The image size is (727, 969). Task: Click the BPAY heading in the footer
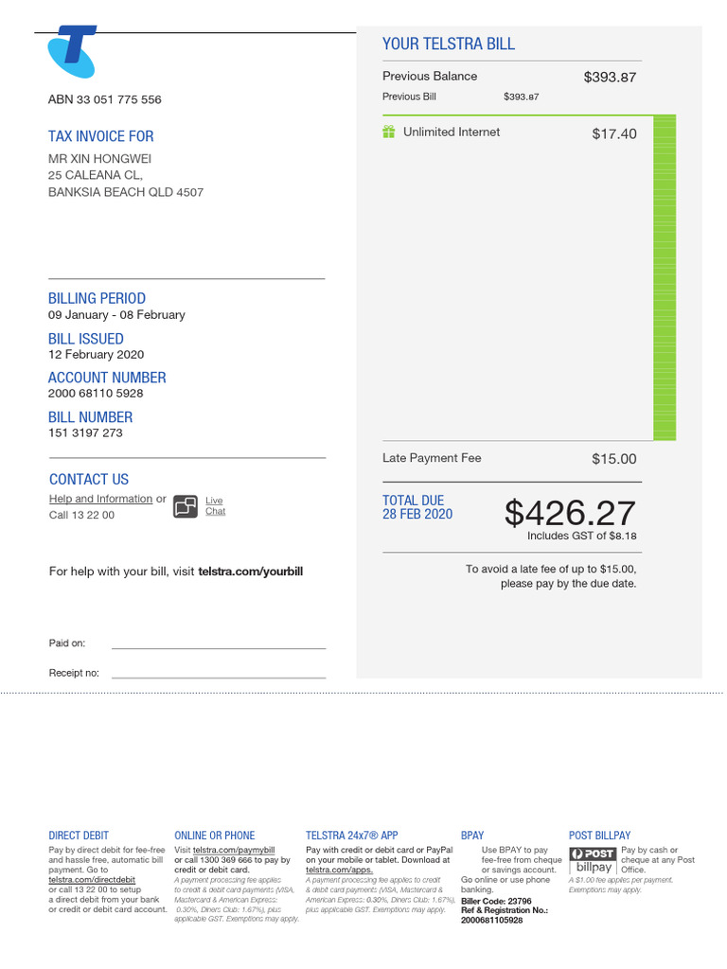tap(472, 836)
